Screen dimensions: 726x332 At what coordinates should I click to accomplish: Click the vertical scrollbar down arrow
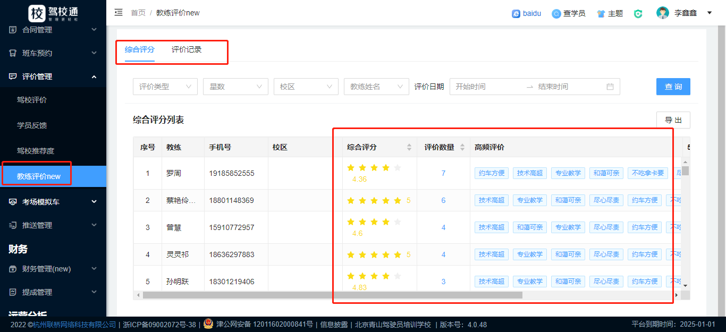(x=686, y=286)
